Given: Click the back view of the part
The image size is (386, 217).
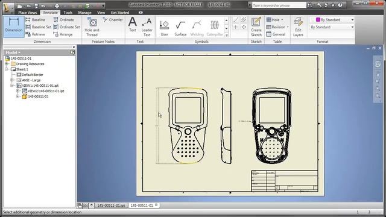Looking at the screenshot, I should click(272, 126).
